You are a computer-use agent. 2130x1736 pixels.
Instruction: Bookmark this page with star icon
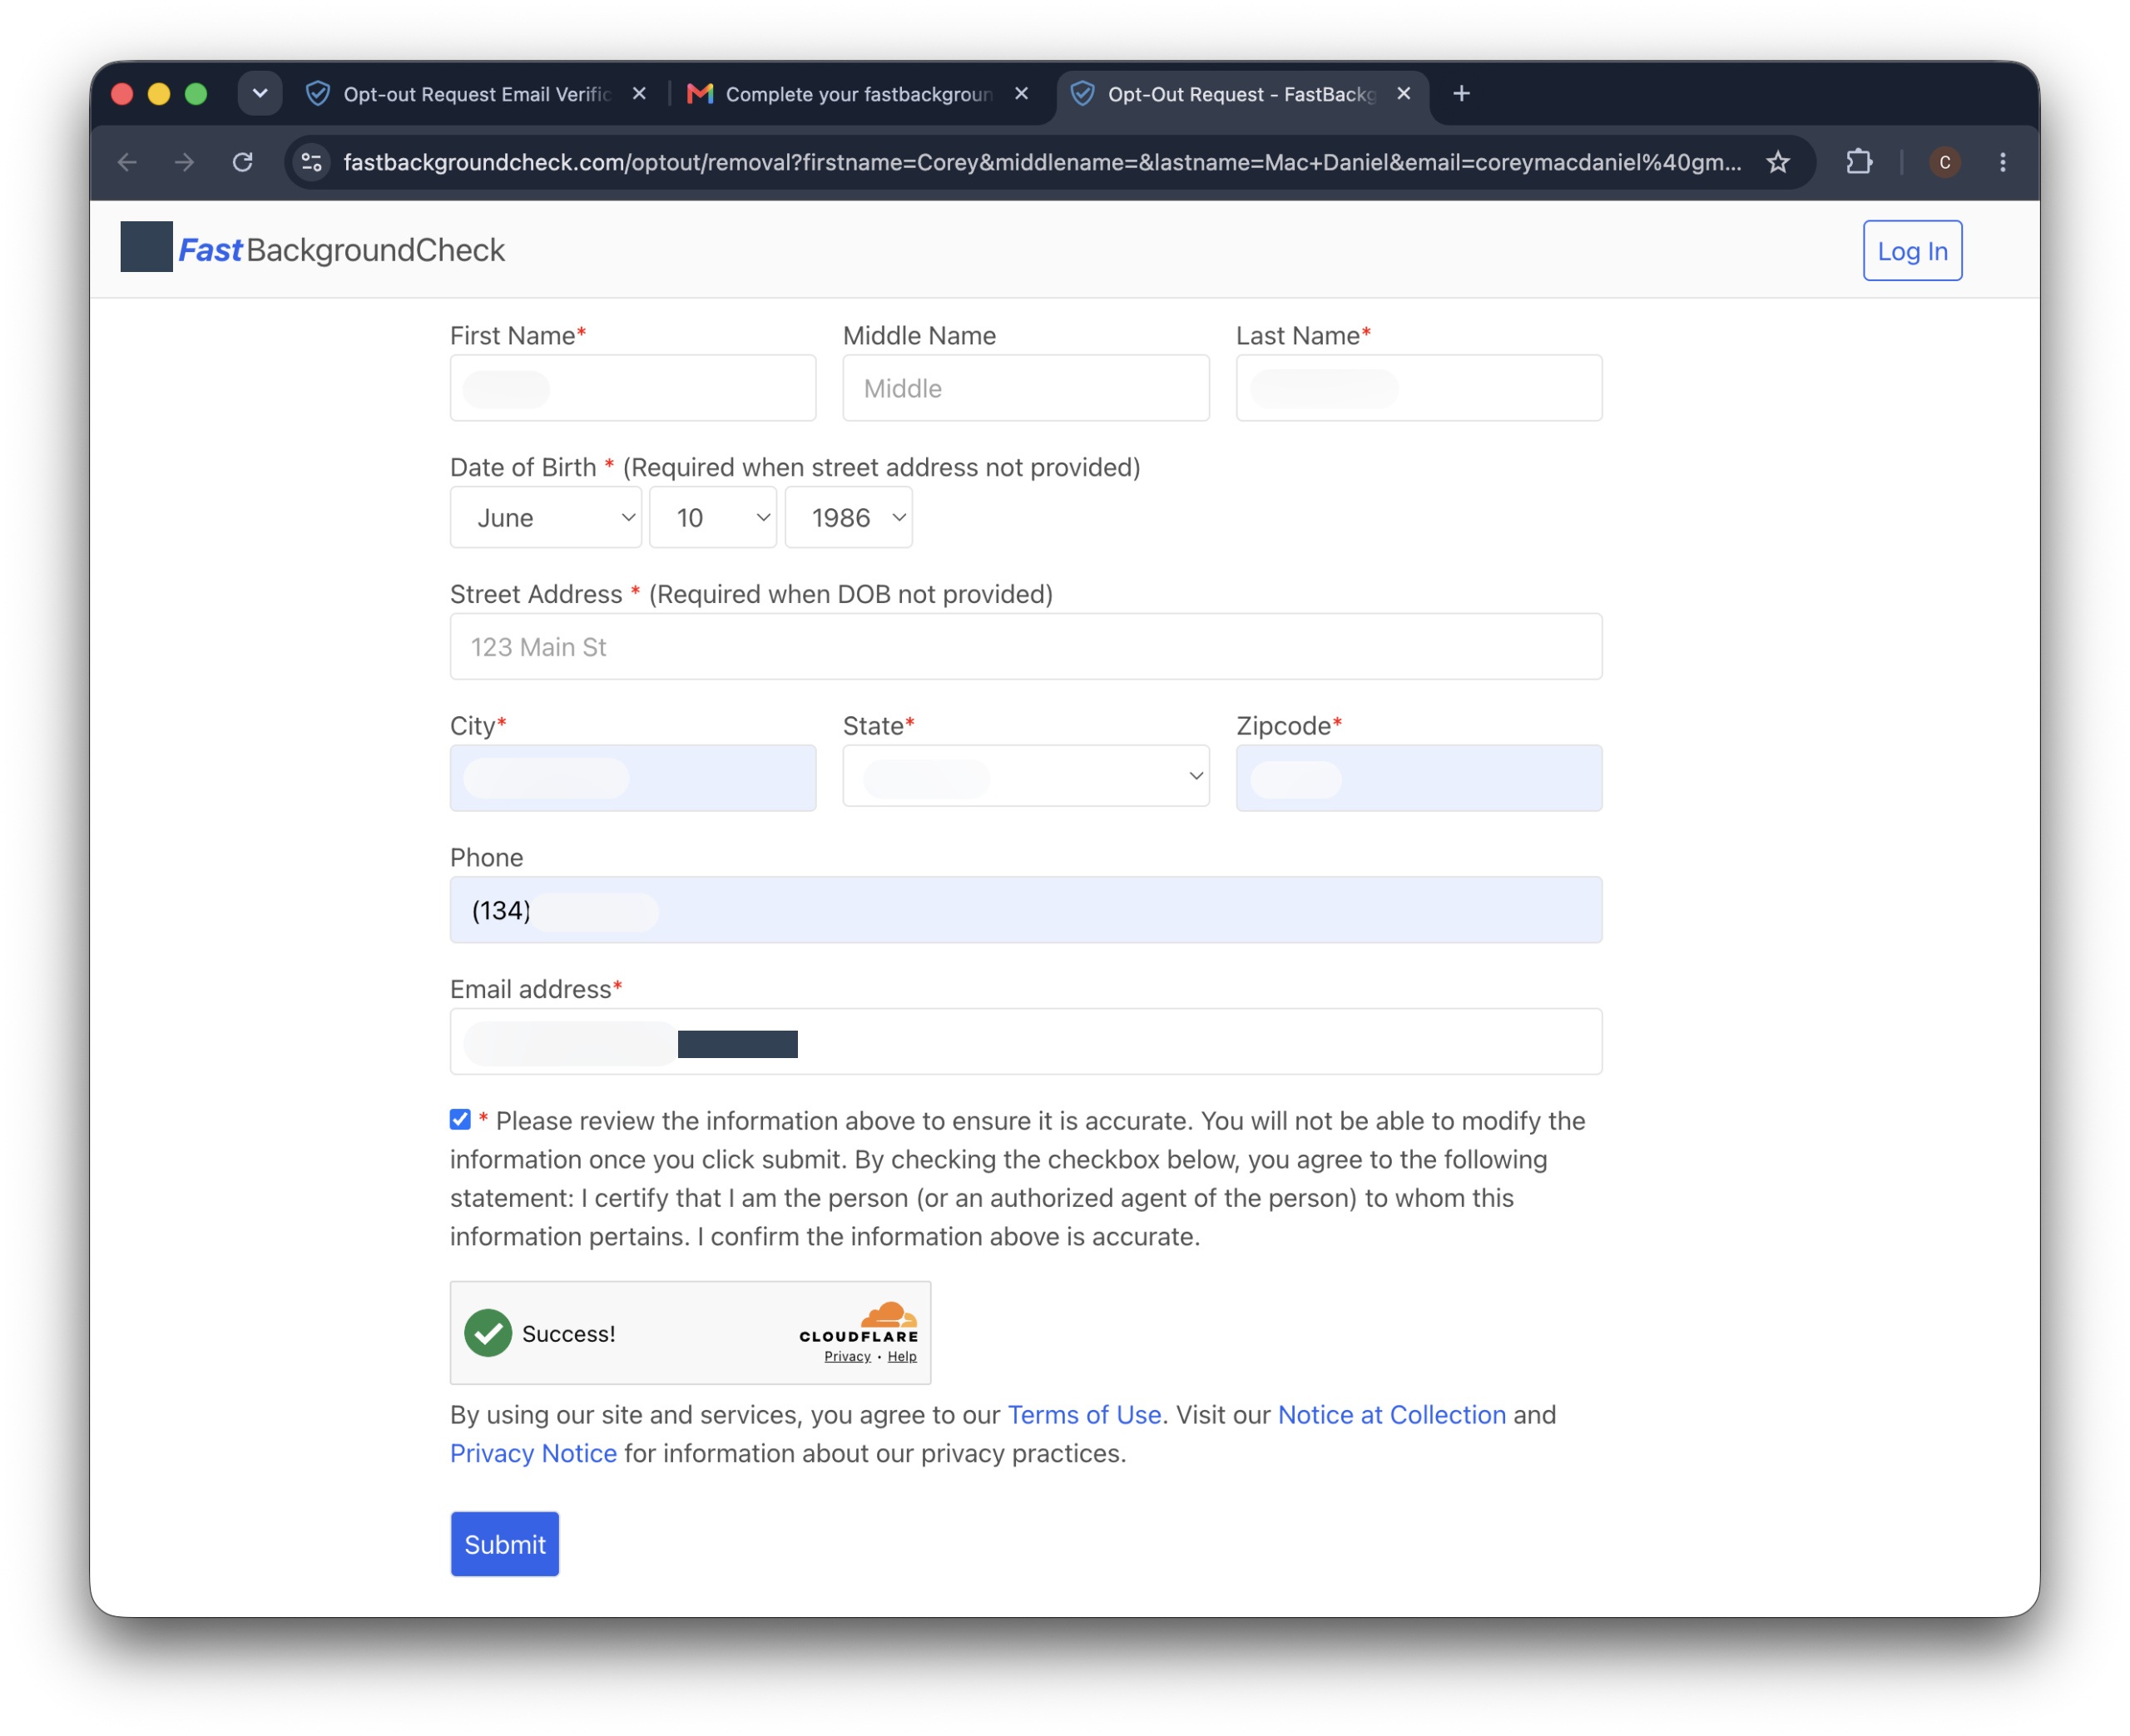(1777, 162)
